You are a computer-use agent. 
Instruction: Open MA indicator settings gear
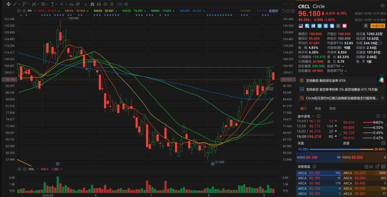tap(19, 11)
